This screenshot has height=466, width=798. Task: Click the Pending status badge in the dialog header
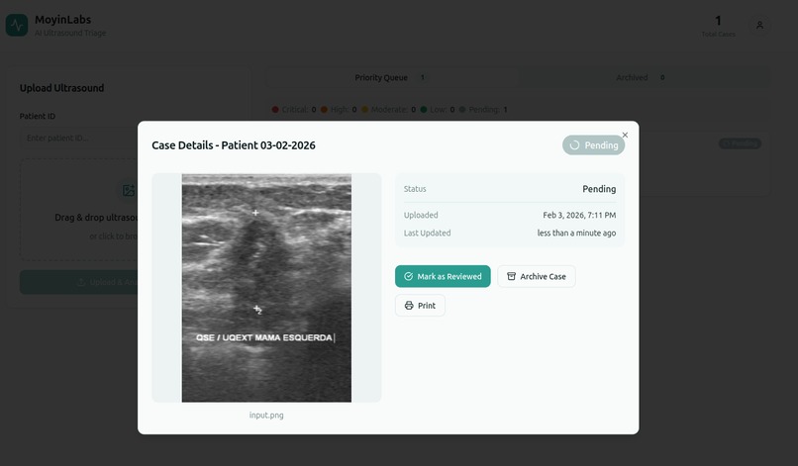pos(593,145)
